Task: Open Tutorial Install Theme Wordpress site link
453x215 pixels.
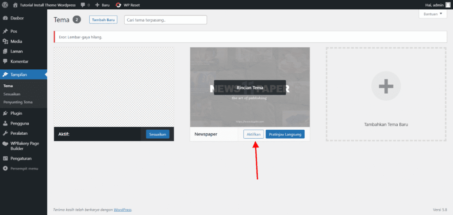Action: coord(47,5)
